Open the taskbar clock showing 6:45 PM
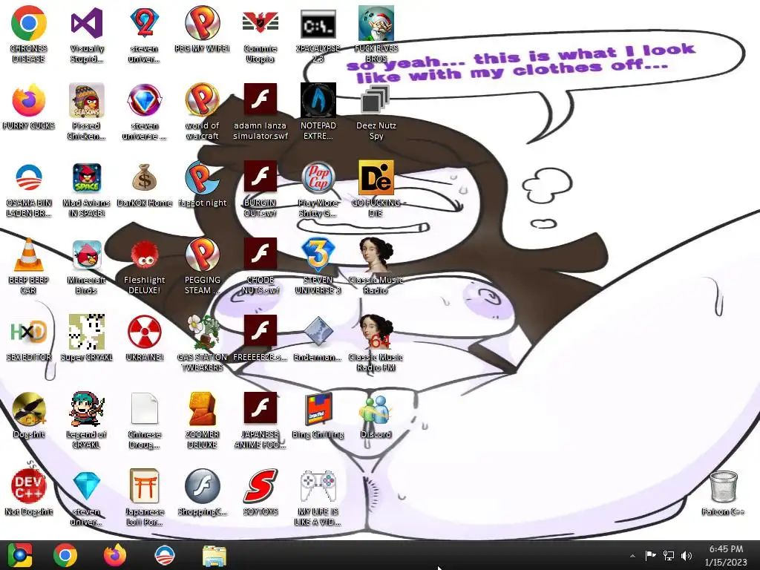 pyautogui.click(x=726, y=555)
